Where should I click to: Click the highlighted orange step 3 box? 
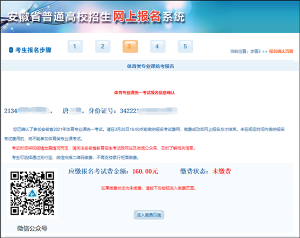point(129,46)
